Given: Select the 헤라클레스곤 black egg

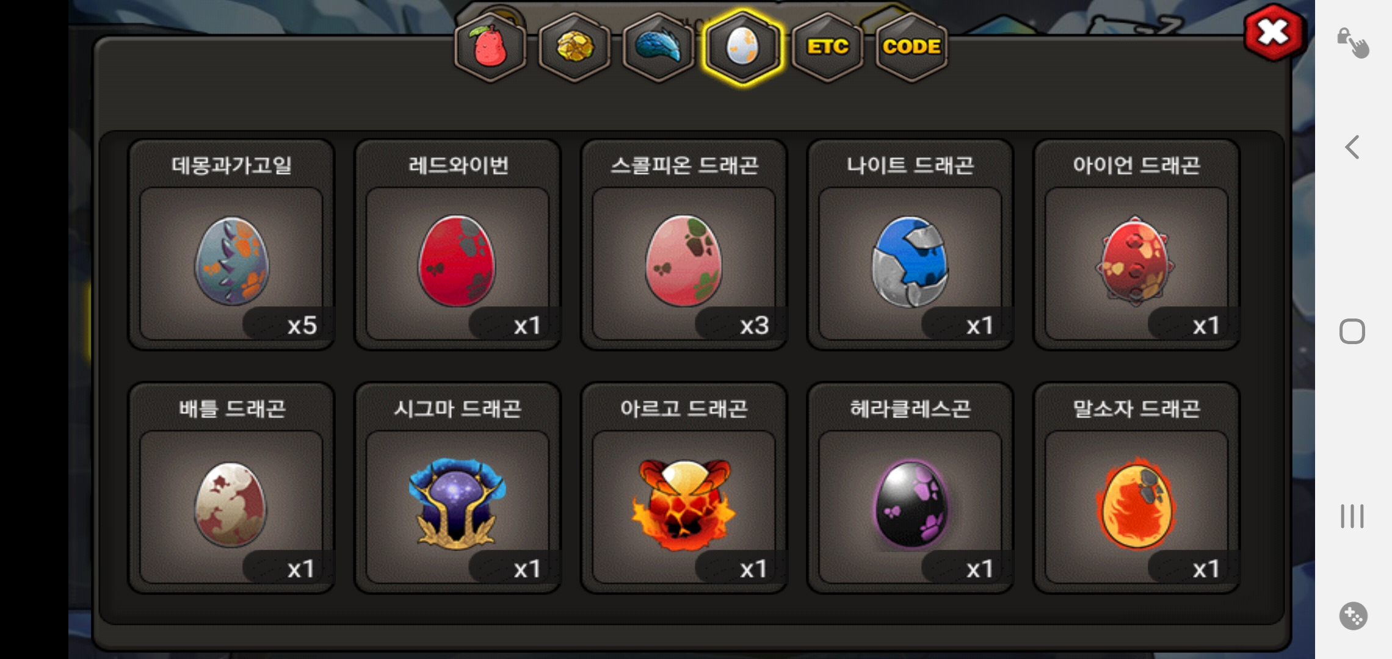Looking at the screenshot, I should (910, 488).
